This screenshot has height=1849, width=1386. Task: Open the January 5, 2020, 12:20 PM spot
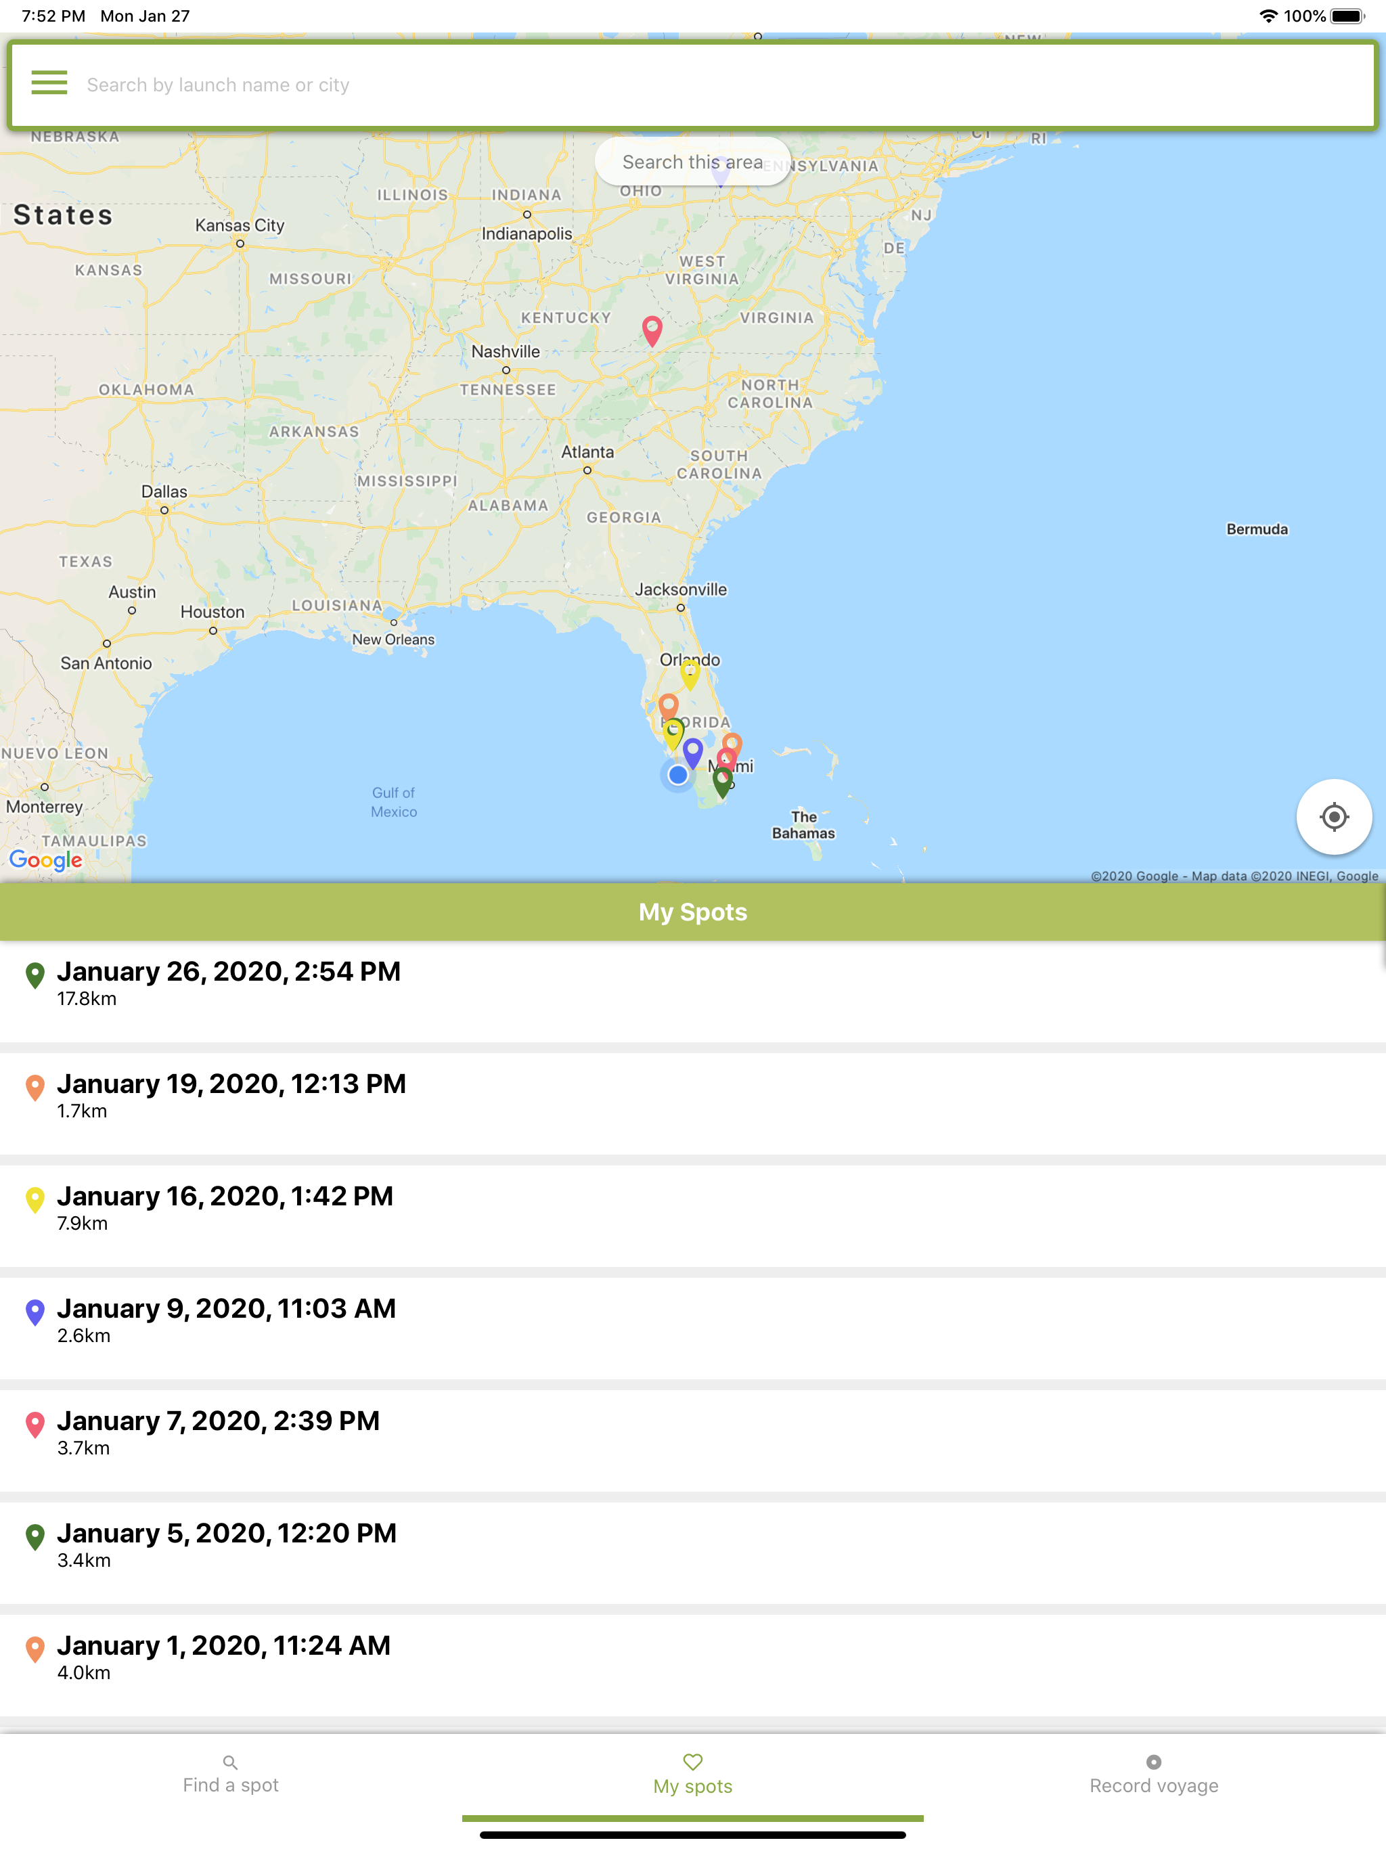point(693,1553)
